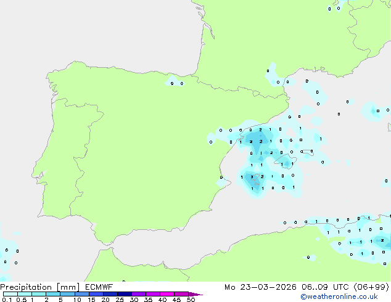Viewport: 391px width, 302px height.
Task: Click the 10–15 mm legend color swatch
Action: [x=82, y=294]
